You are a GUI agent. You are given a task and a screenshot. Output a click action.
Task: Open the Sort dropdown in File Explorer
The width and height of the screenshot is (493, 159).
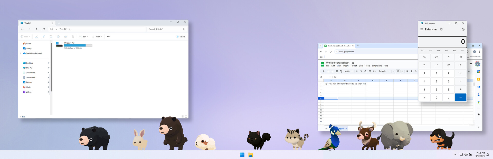[84, 37]
